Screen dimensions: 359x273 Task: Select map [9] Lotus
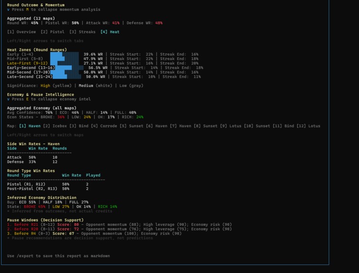231,126
